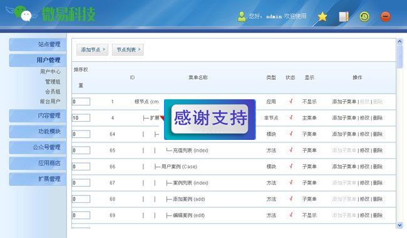
Task: Toggle status check mark for ID 65 row
Action: pos(291,150)
